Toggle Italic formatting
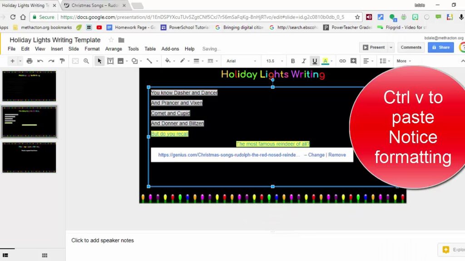Image resolution: width=465 pixels, height=261 pixels. point(304,61)
